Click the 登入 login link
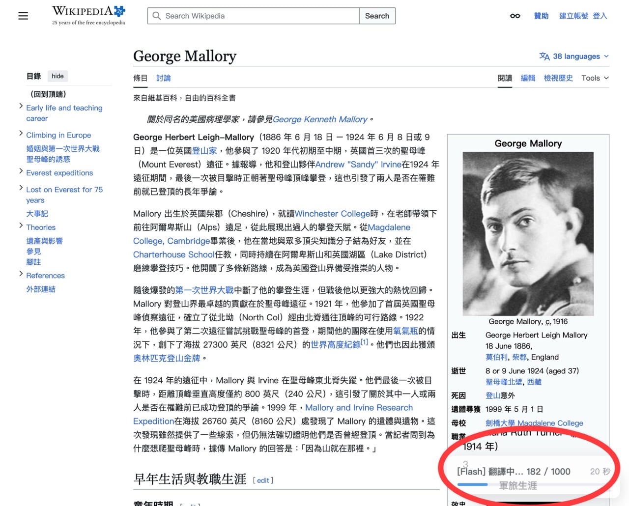Screen dimensions: 629x506 [x=600, y=16]
